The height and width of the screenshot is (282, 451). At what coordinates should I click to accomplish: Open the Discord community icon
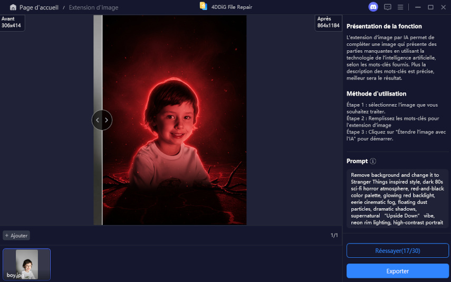pyautogui.click(x=373, y=7)
